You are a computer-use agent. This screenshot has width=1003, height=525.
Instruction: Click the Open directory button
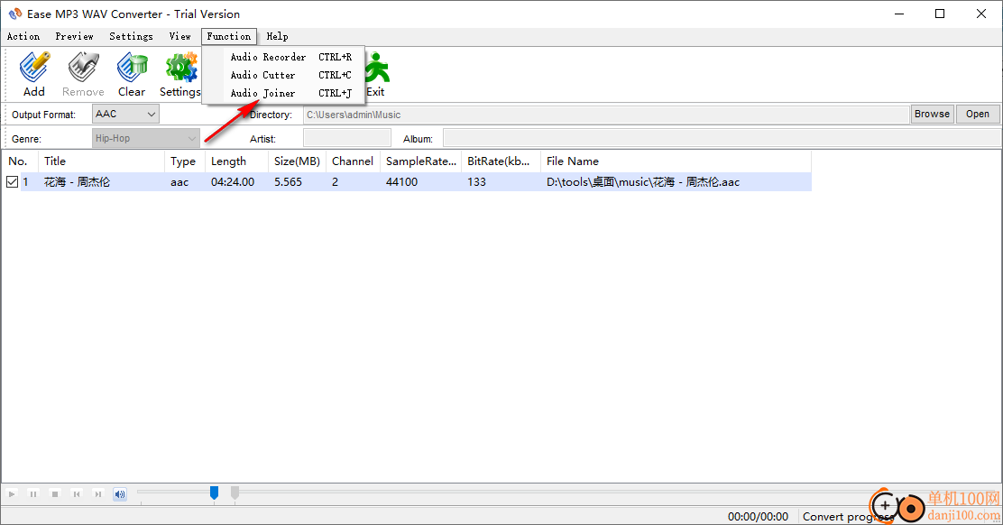pos(978,114)
